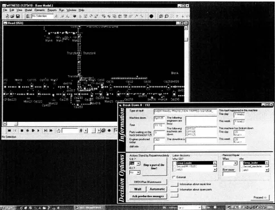This screenshot has height=210, width=275.
Task: Click the Type of fault text field
Action: click(185, 111)
